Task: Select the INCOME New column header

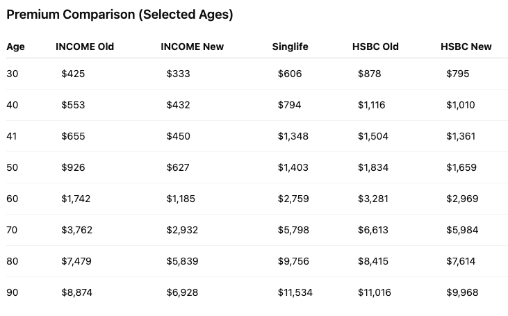Action: 191,47
